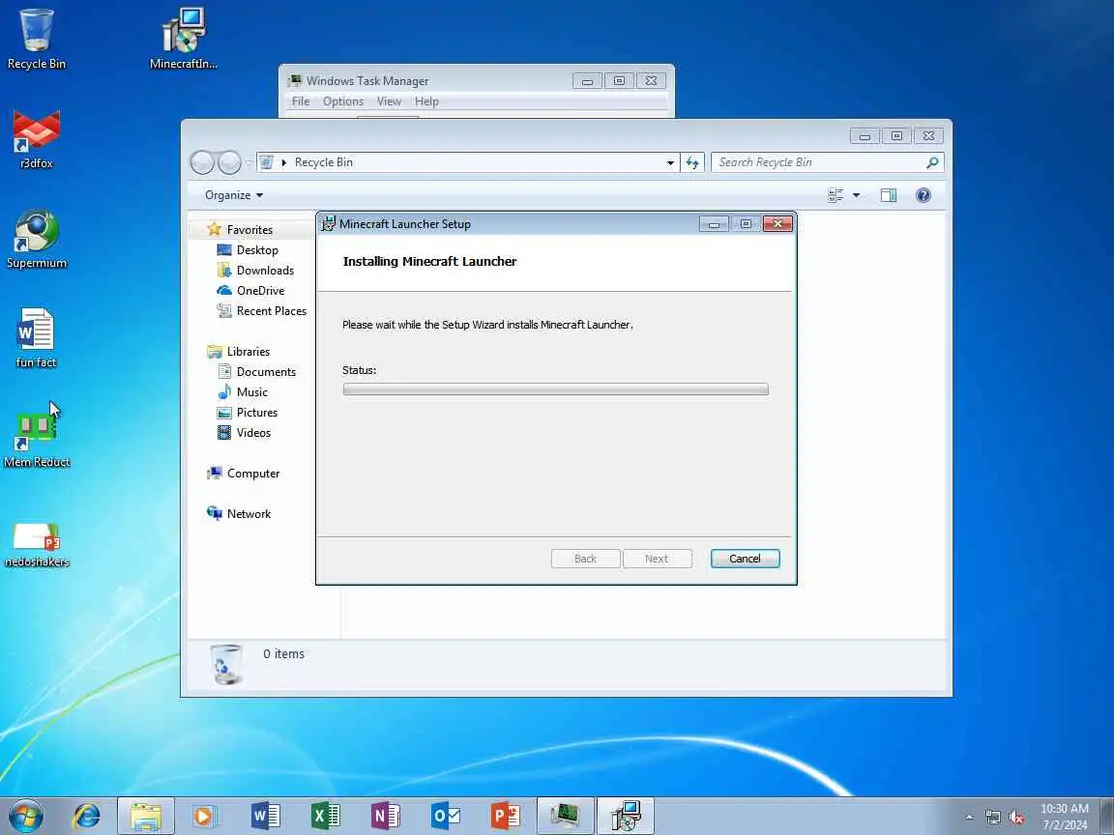Select Recent Places in navigation pane

pos(261,311)
